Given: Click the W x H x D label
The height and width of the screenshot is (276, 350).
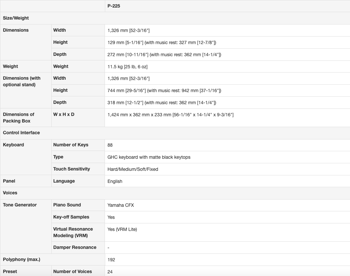Looking at the screenshot, I should coord(64,114).
